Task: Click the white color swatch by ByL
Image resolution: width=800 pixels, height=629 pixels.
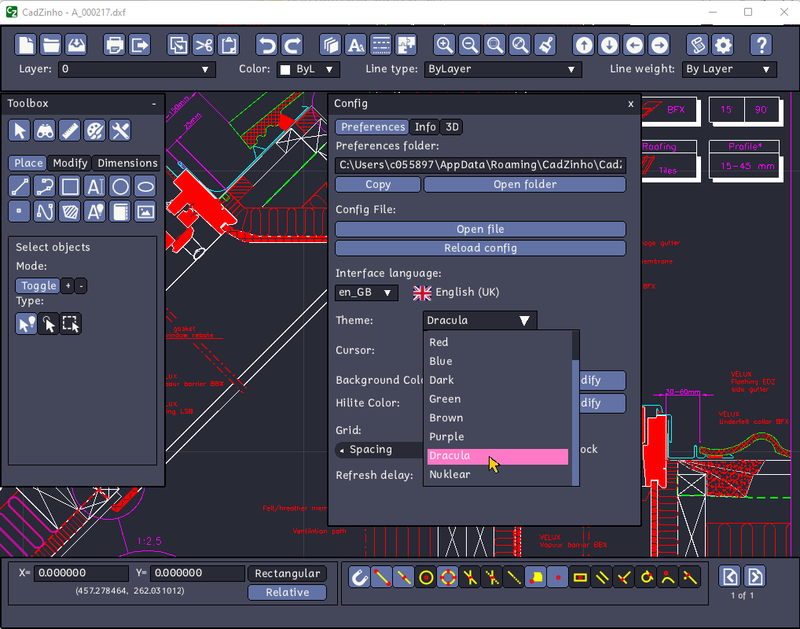Action: point(286,69)
